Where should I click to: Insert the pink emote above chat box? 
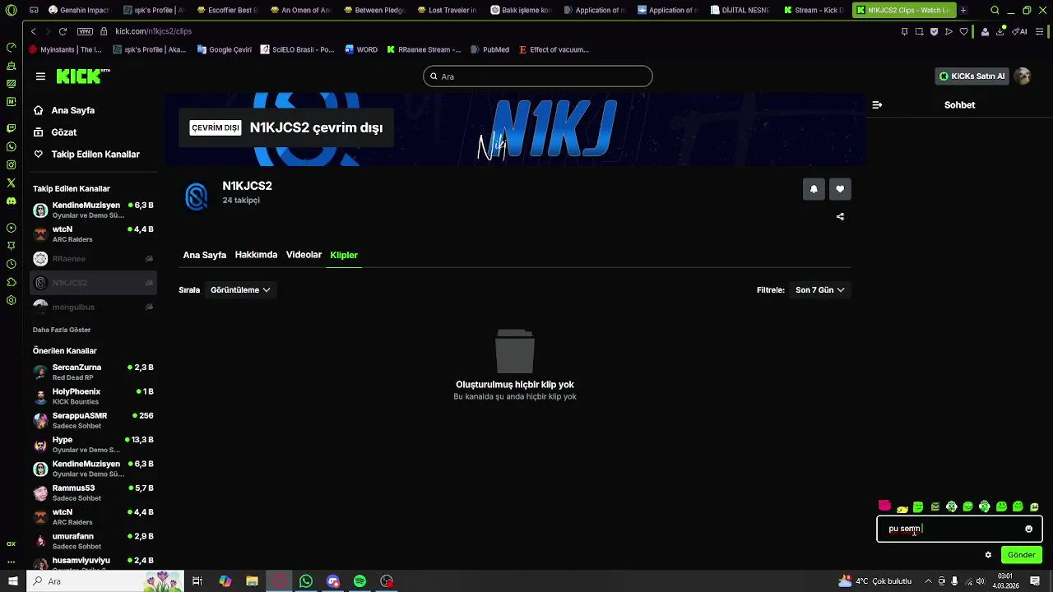pyautogui.click(x=884, y=506)
